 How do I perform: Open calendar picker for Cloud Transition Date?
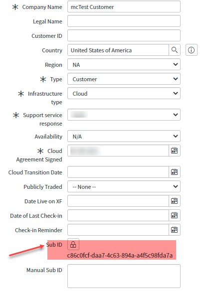(175, 172)
